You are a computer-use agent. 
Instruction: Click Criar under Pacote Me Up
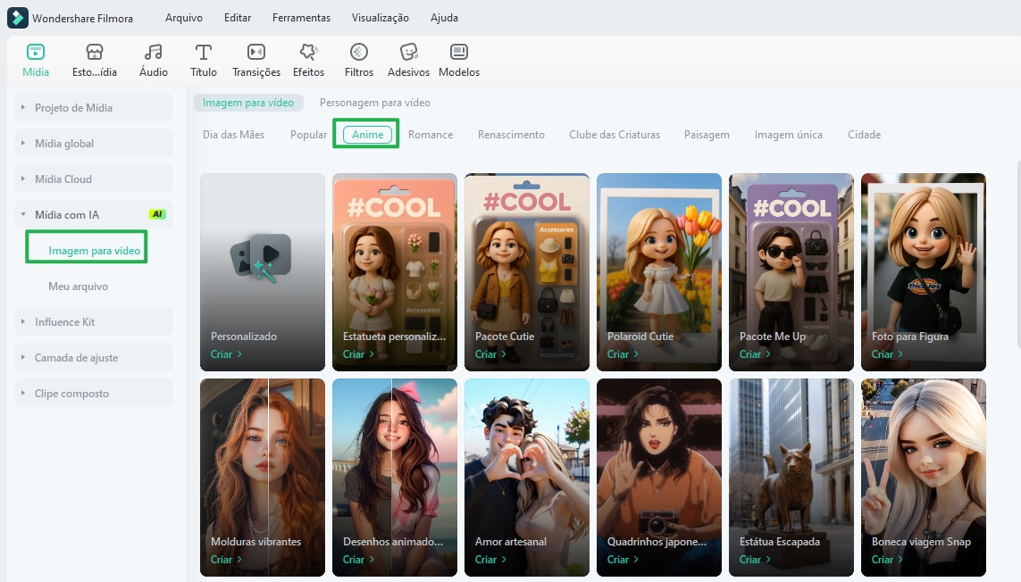coord(756,354)
